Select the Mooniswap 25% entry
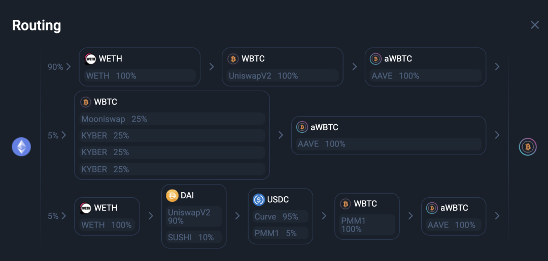Image resolution: width=548 pixels, height=261 pixels. coord(172,119)
